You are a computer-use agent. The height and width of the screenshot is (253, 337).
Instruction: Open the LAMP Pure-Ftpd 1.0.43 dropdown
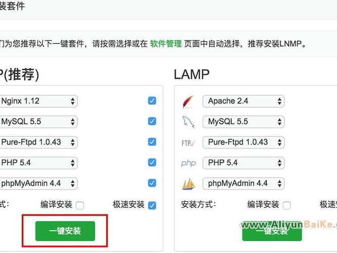point(243,142)
